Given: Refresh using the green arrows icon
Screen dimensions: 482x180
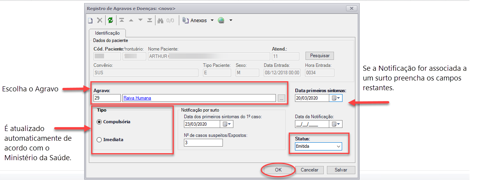Looking at the screenshot, I should pyautogui.click(x=110, y=21).
